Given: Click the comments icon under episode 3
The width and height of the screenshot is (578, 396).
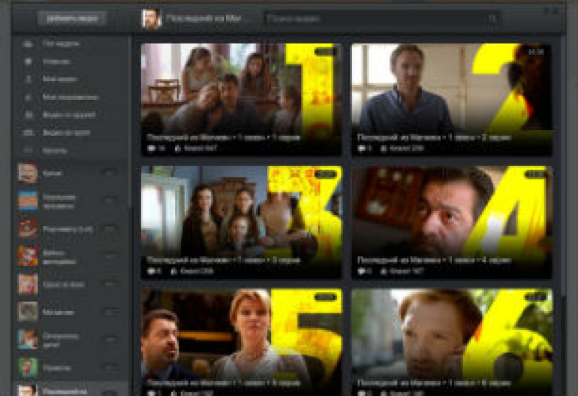Looking at the screenshot, I should 152,271.
